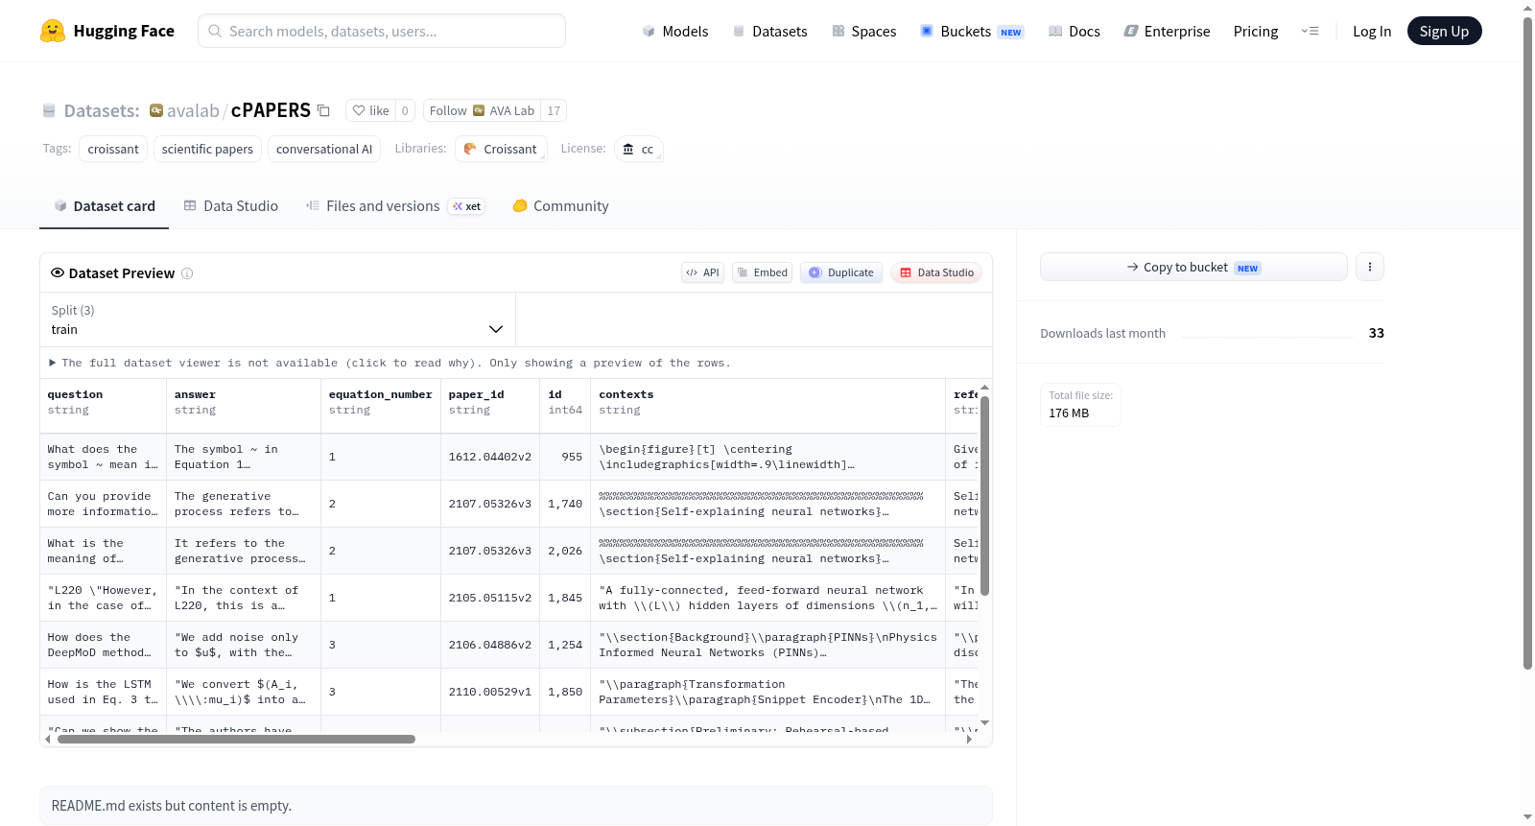Screen dimensions: 1535x826
Task: Click the Duplicate button
Action: (x=840, y=272)
